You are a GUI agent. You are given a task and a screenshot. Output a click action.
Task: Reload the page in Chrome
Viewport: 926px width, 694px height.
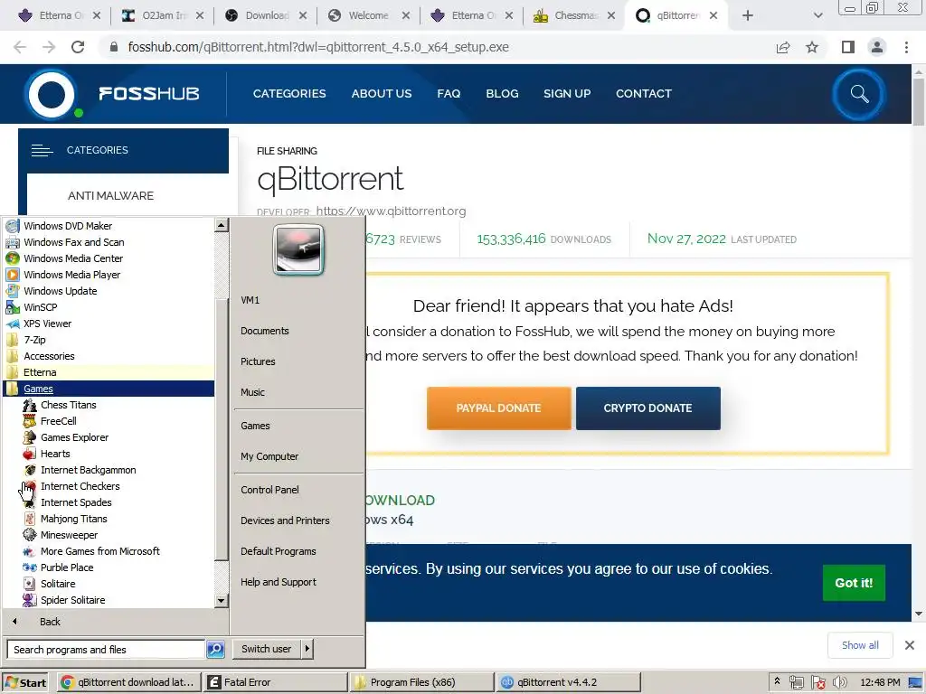tap(78, 47)
